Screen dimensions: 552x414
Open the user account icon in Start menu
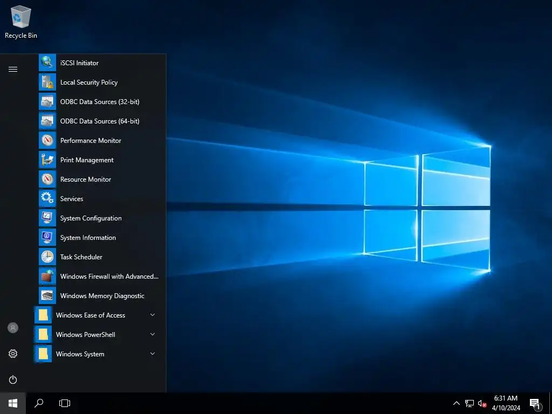click(x=13, y=328)
